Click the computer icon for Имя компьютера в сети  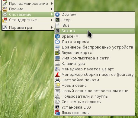[57, 58]
